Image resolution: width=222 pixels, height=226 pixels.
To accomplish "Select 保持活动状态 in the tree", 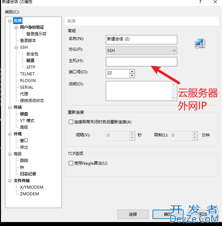I will click(x=32, y=100).
